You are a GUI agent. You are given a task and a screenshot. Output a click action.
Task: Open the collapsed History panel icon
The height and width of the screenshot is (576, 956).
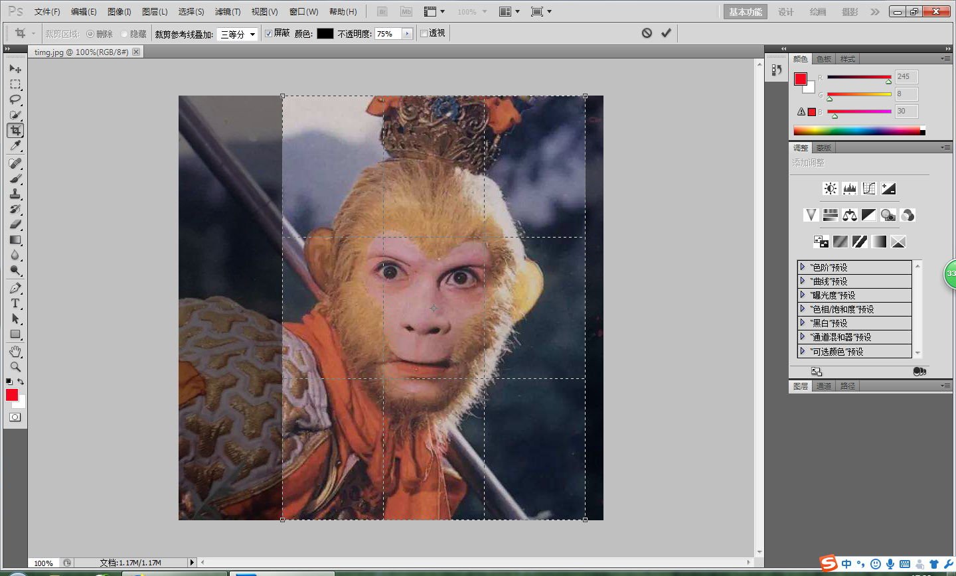pyautogui.click(x=777, y=70)
